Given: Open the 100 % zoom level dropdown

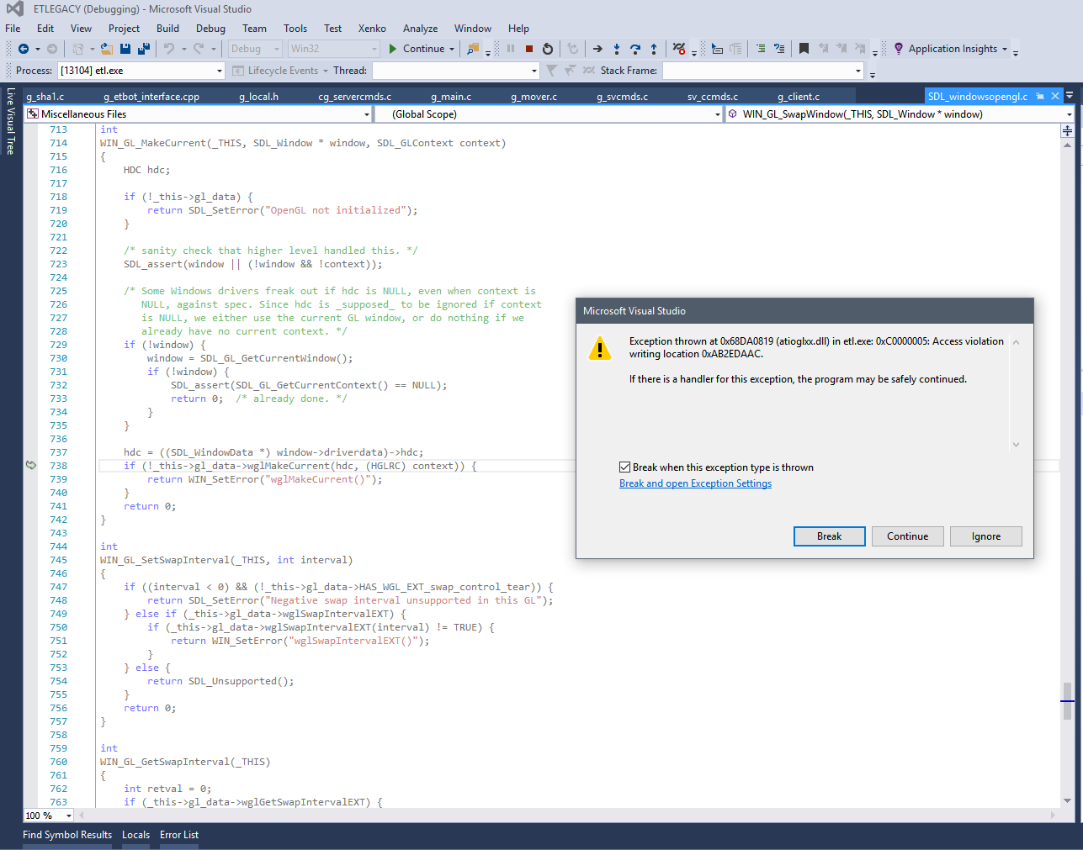Looking at the screenshot, I should coord(69,816).
